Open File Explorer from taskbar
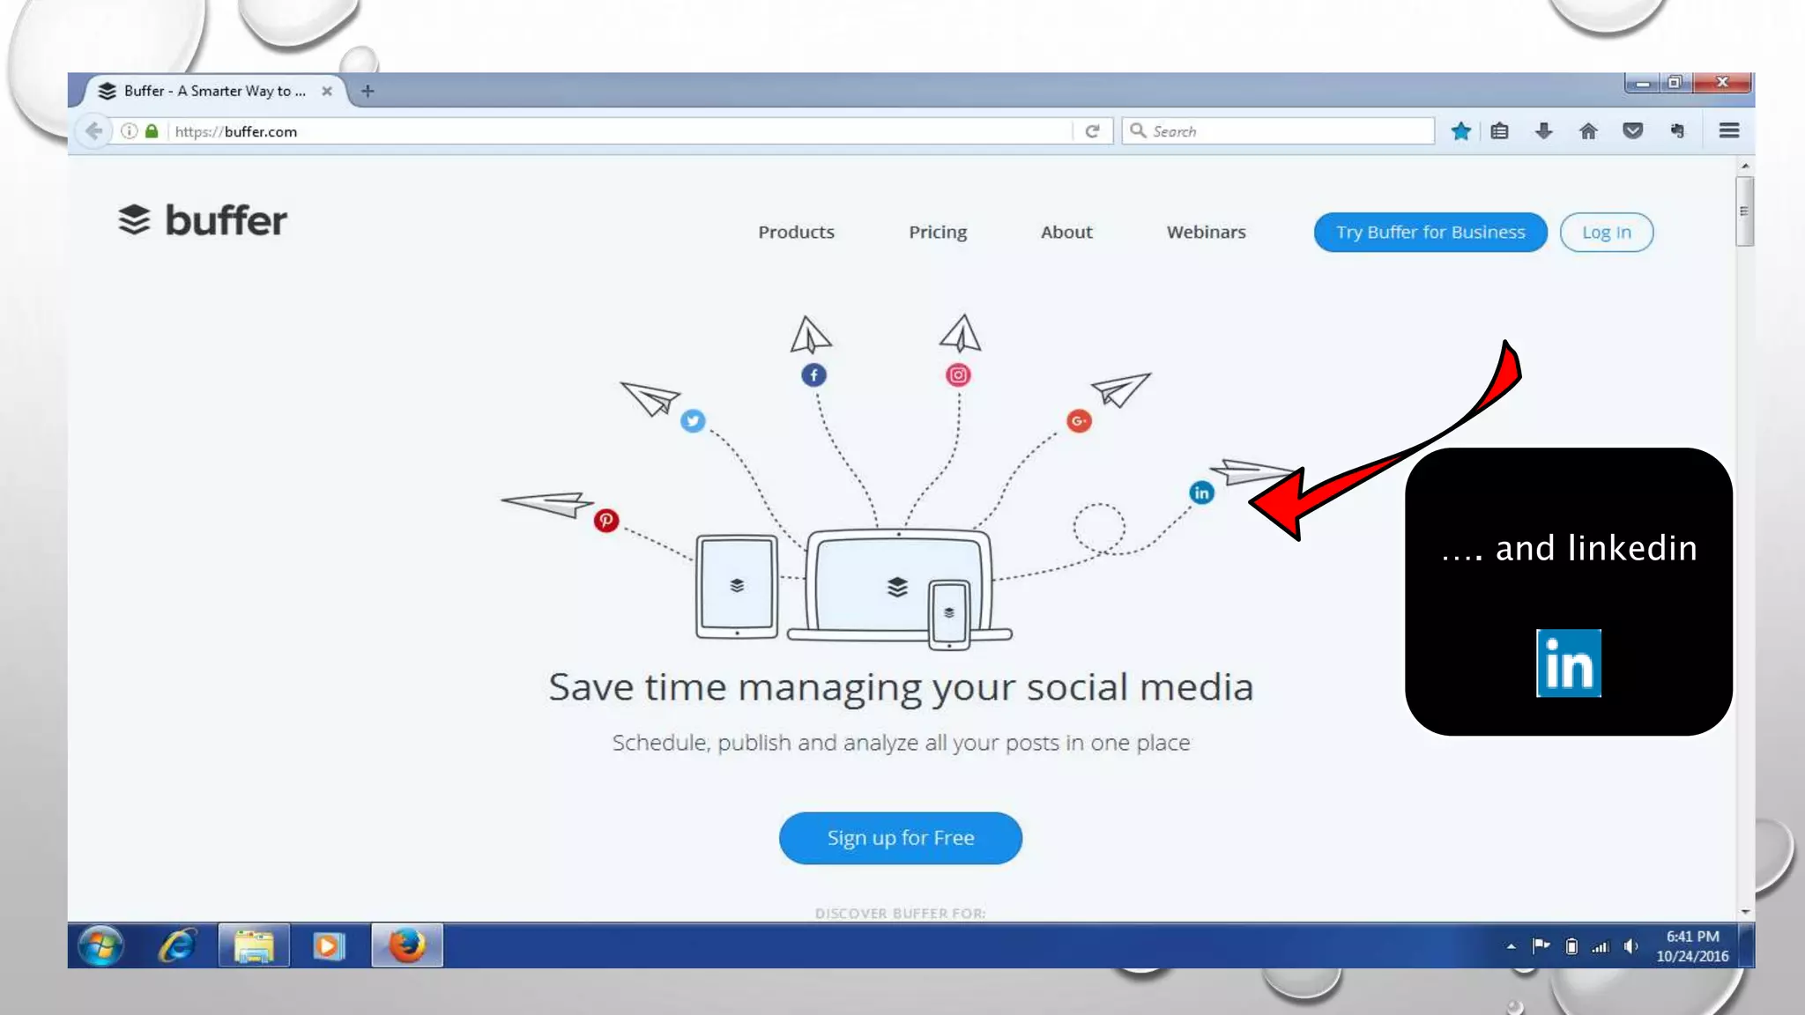The width and height of the screenshot is (1805, 1015). click(254, 946)
